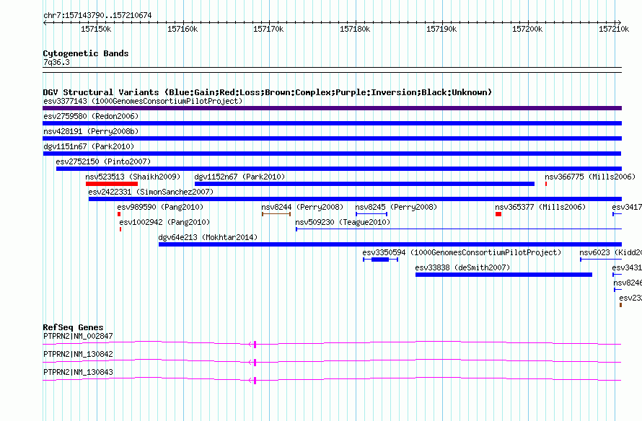Select the esv3350594 thick blue block
This screenshot has width=642, height=421.
(x=380, y=260)
